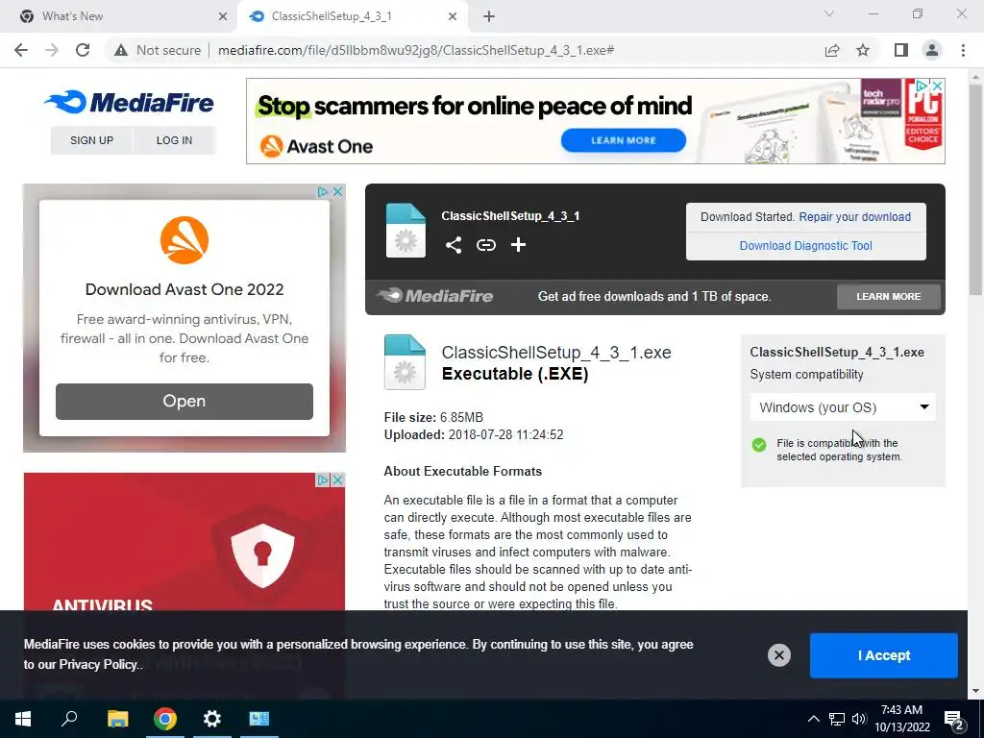The image size is (984, 738).
Task: Switch to the What's New tab
Action: click(x=120, y=16)
